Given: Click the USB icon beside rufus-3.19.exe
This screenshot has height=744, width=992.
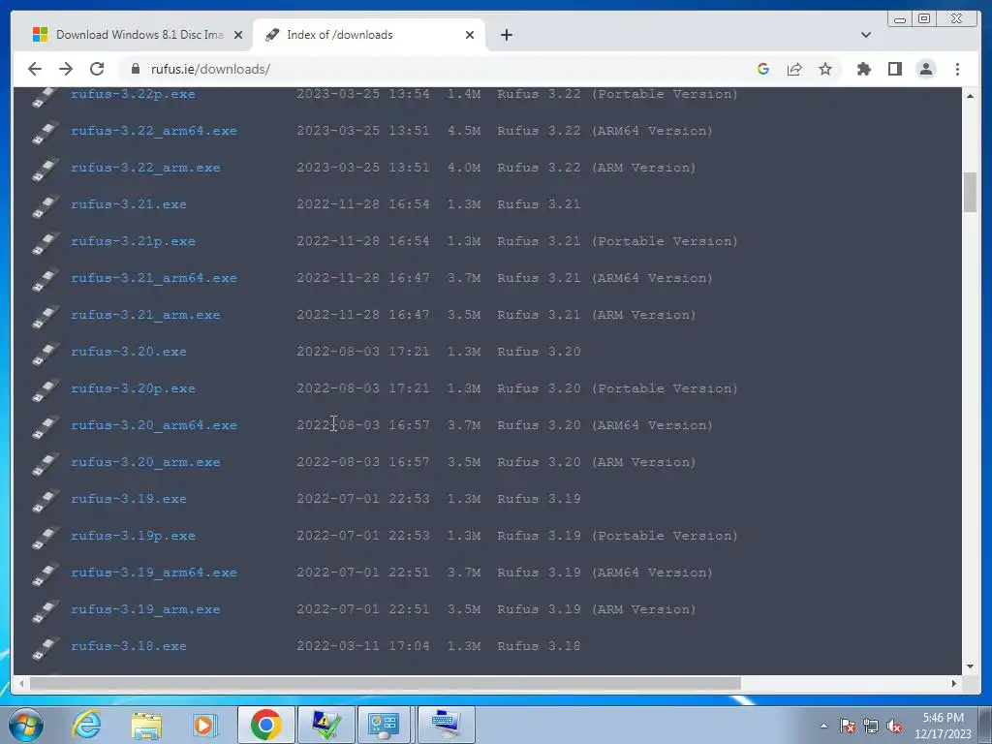Looking at the screenshot, I should (x=45, y=501).
